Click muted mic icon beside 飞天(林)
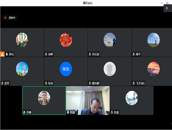 [134, 83]
